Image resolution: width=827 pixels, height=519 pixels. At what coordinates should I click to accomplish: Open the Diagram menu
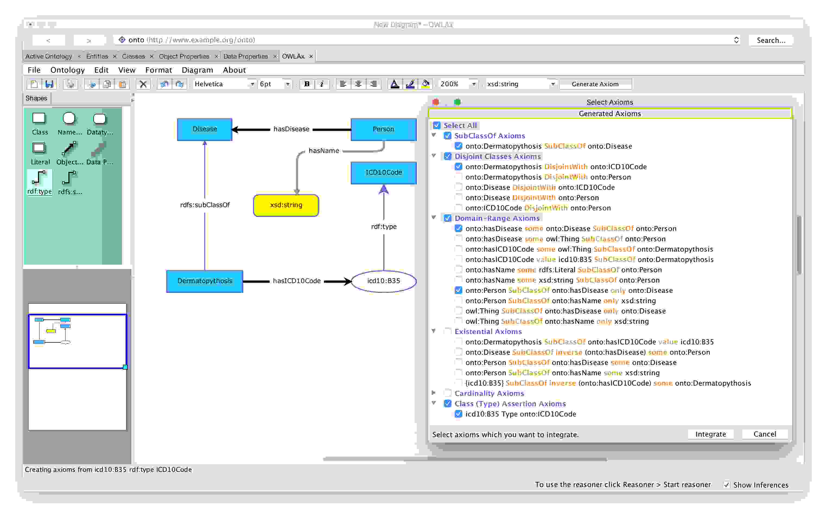click(197, 70)
